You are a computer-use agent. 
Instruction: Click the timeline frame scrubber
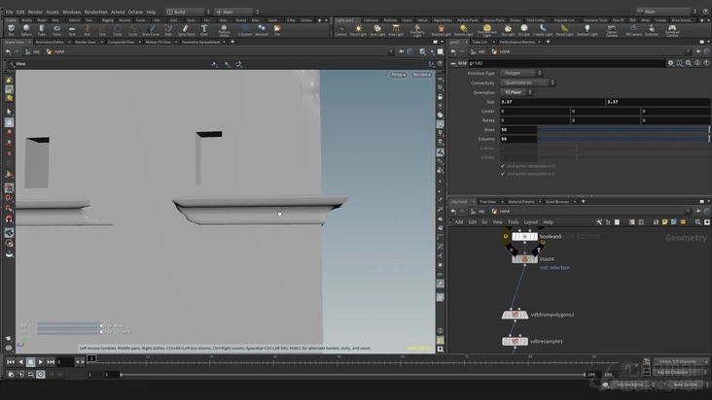coord(91,359)
